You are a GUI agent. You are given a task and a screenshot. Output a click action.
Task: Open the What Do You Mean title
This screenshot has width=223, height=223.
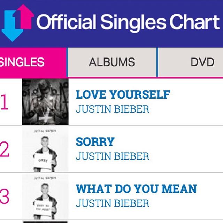click(x=136, y=189)
